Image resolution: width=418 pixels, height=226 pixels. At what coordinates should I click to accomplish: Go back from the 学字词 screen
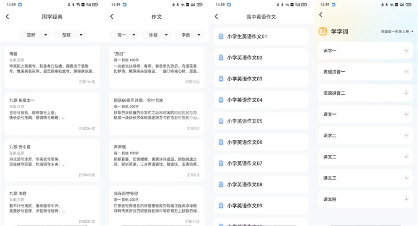click(321, 14)
